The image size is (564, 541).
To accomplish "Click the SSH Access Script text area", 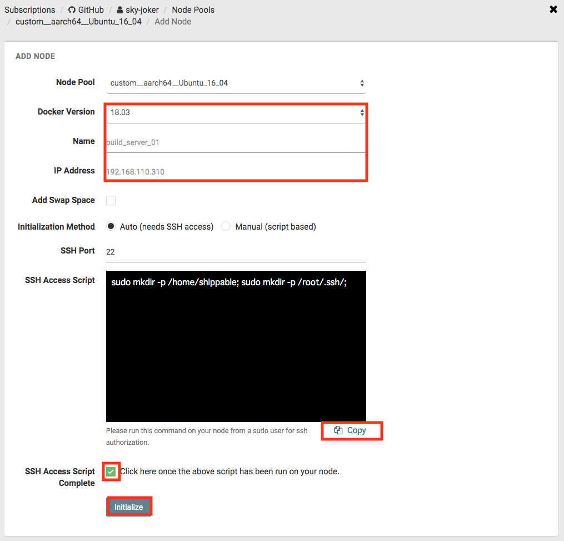I will 236,346.
